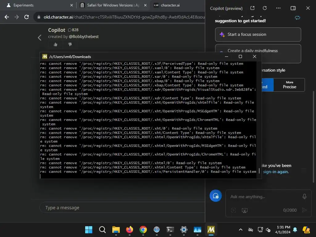Select the MSYS2 app in the taskbar
Image resolution: width=316 pixels, height=237 pixels.
(211, 230)
